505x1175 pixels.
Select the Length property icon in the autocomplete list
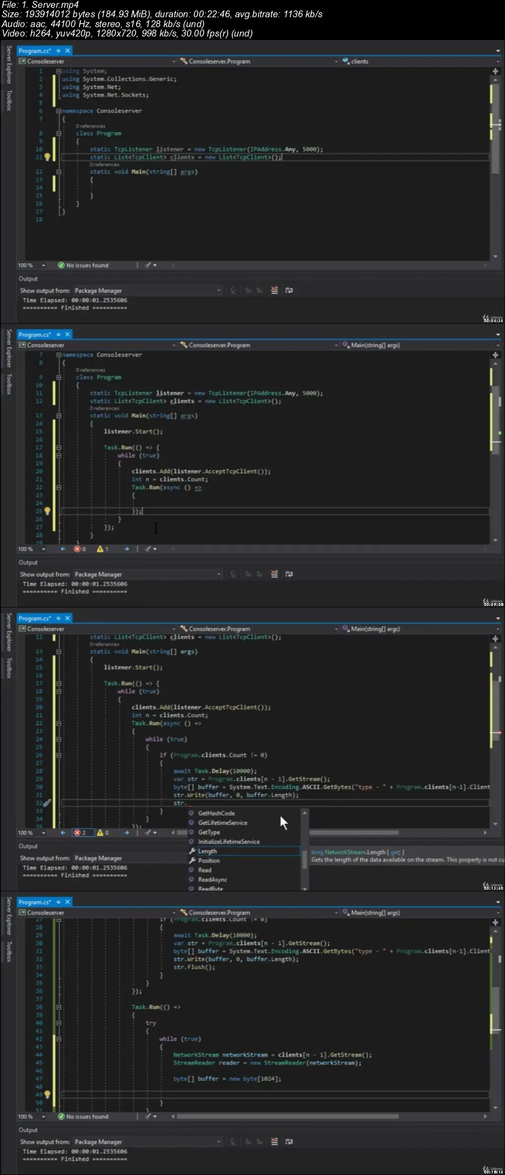tap(192, 851)
